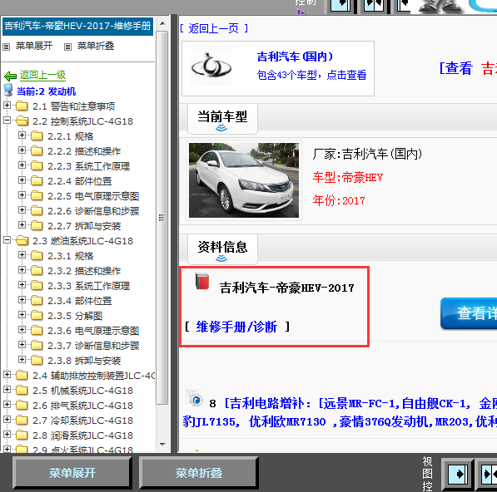497x492 pixels.
Task: Expand 2.4 辅助排放控制装置 node
Action: click(x=7, y=374)
